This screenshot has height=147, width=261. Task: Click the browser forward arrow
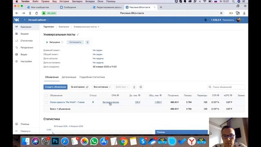click(x=23, y=13)
